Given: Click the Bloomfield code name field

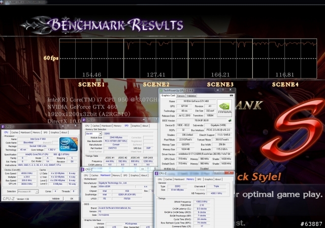Looking at the screenshot, I should 28,142.
